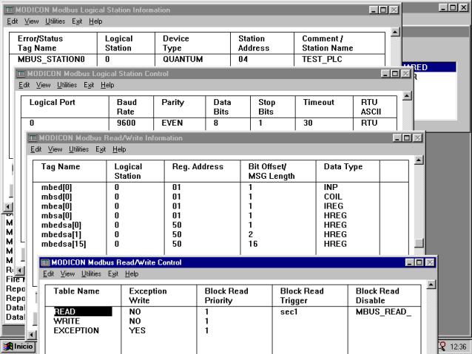Click tray icon beside the clock
This screenshot has height=354, width=472.
click(x=442, y=346)
